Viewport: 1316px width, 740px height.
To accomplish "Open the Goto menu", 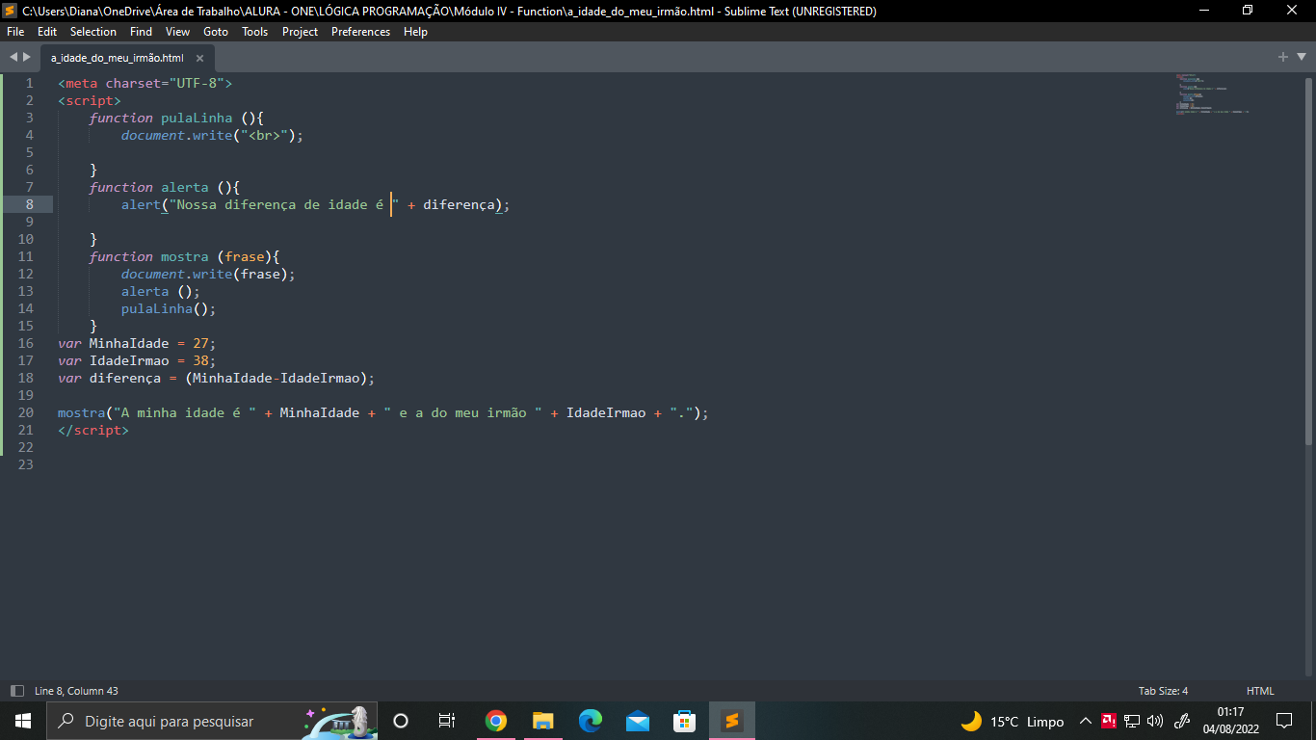I will (216, 32).
